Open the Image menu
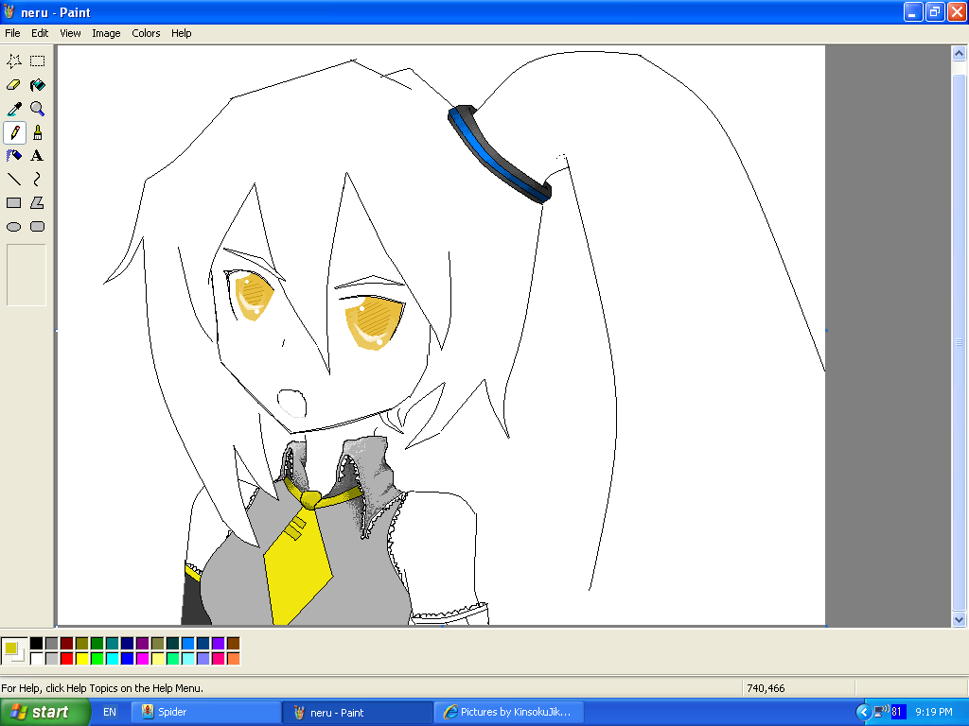The width and height of the screenshot is (969, 726). [x=106, y=33]
